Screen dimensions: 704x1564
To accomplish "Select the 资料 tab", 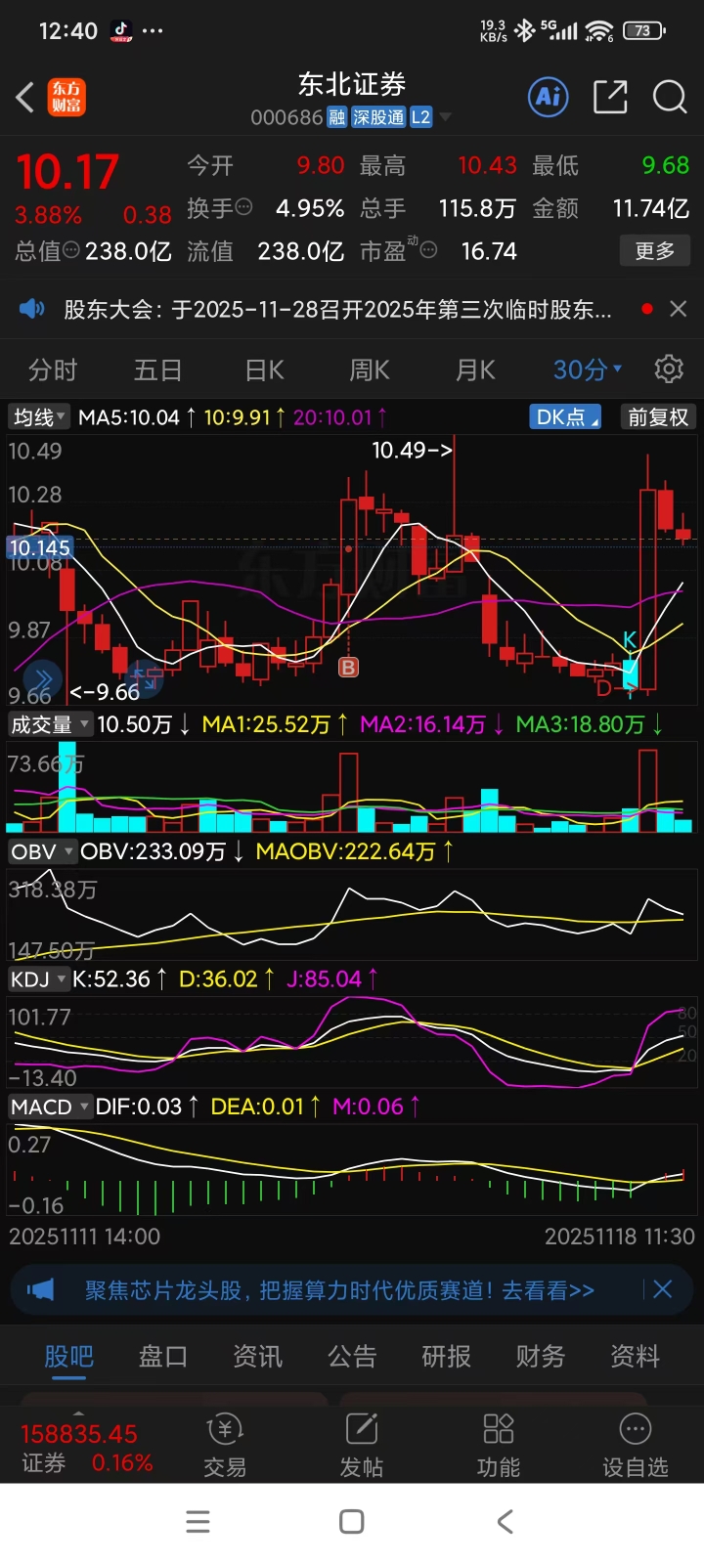I will (635, 1356).
